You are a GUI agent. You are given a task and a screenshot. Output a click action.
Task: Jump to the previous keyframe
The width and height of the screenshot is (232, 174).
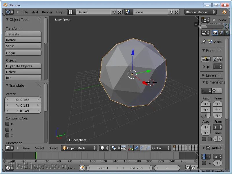click(193, 168)
